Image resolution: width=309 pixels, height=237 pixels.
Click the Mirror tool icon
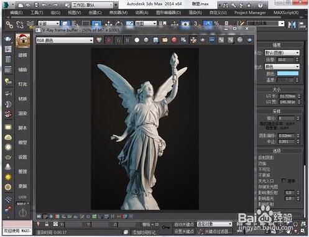tap(292, 24)
